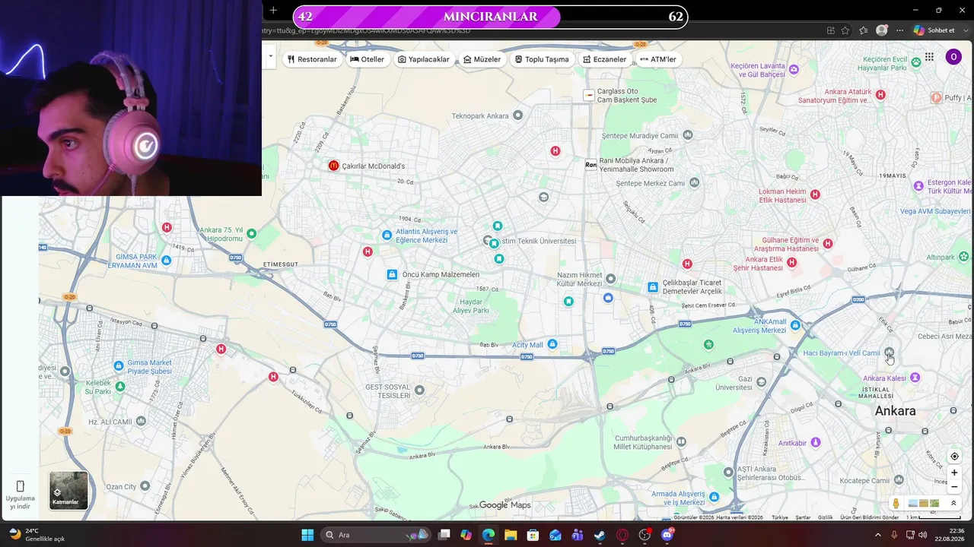Toggle the microphone tray icon

click(x=894, y=535)
